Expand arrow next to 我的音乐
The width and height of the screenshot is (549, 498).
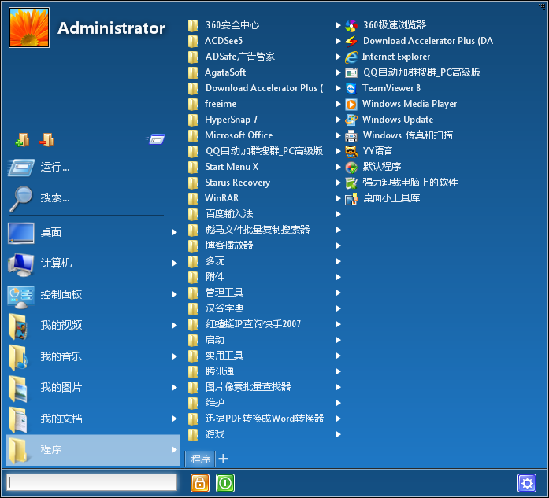(174, 356)
